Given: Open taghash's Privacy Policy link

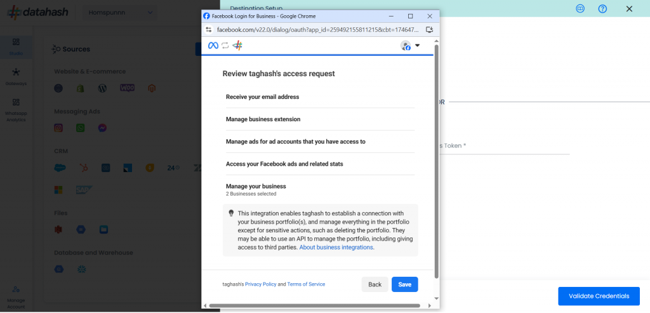Looking at the screenshot, I should (x=261, y=284).
